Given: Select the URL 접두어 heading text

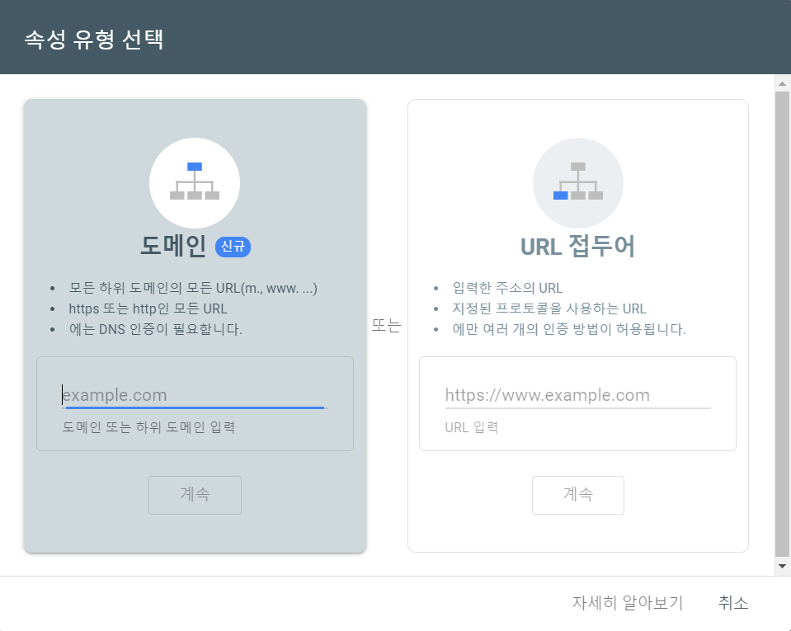Looking at the screenshot, I should click(577, 246).
